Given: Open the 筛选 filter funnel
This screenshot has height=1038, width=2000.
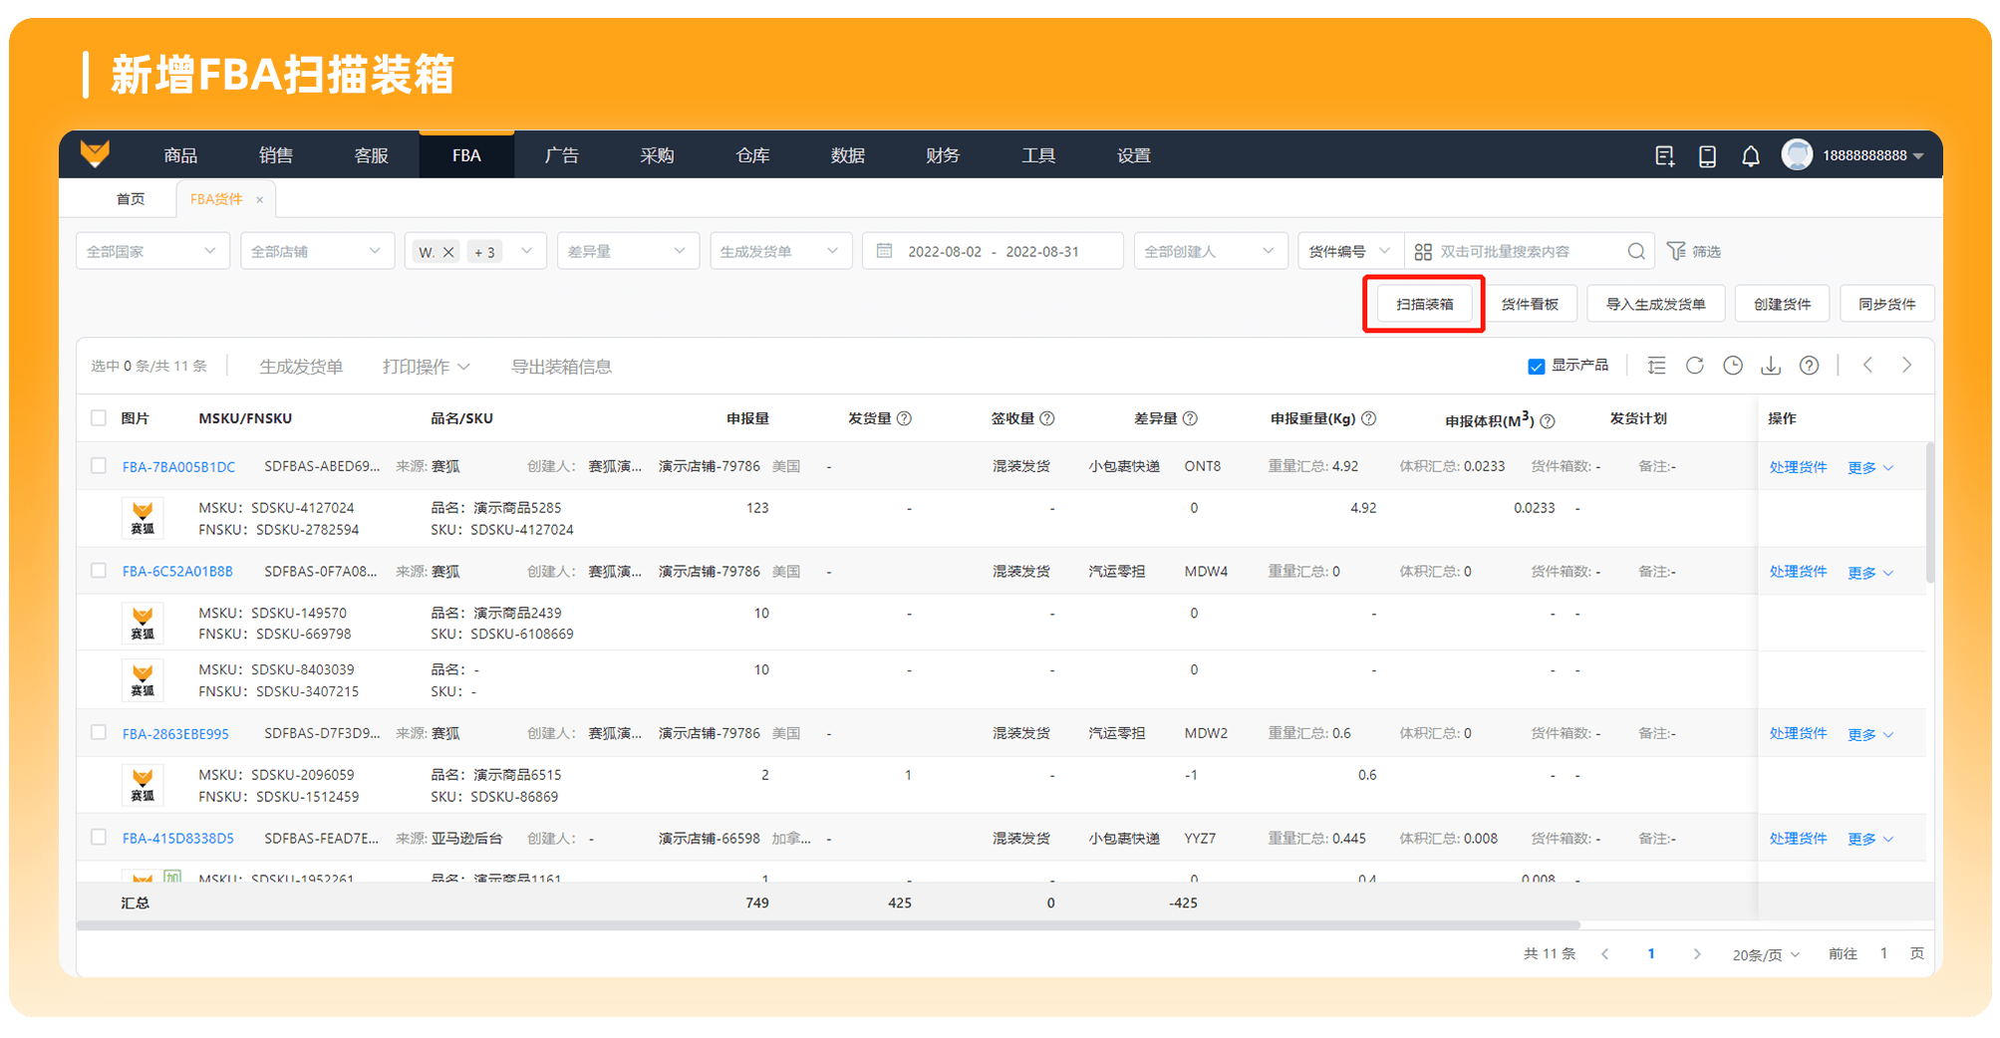Looking at the screenshot, I should (x=1694, y=251).
